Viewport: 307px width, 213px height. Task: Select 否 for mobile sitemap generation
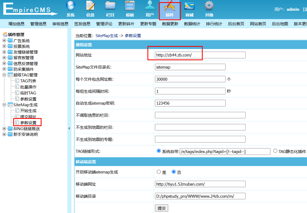click(x=174, y=172)
